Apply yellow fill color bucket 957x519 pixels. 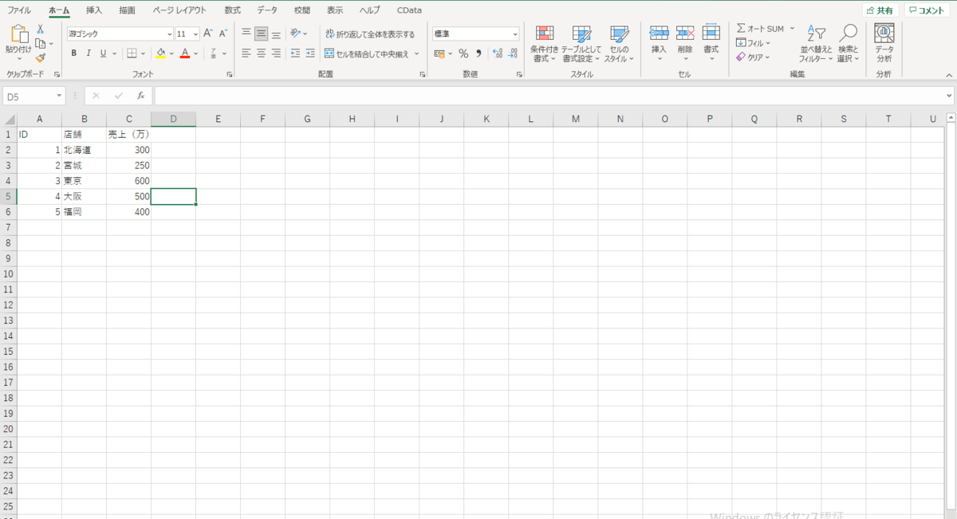160,53
